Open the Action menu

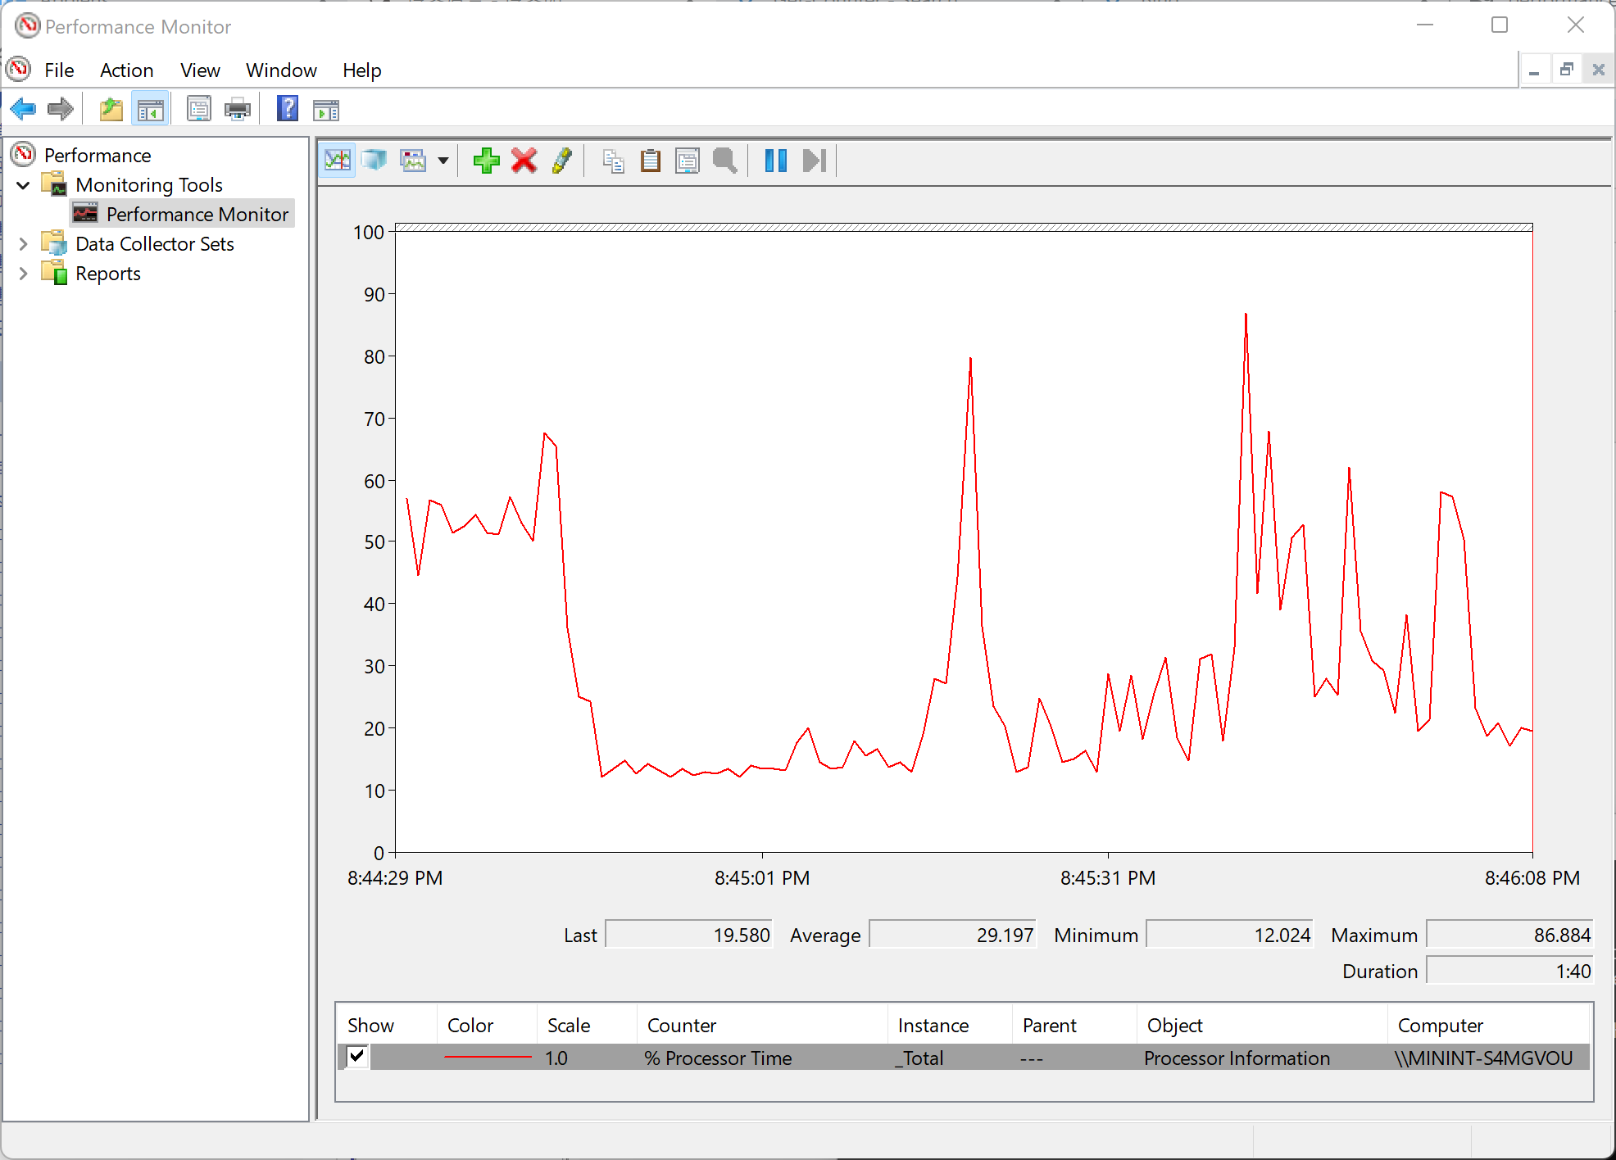(x=126, y=70)
